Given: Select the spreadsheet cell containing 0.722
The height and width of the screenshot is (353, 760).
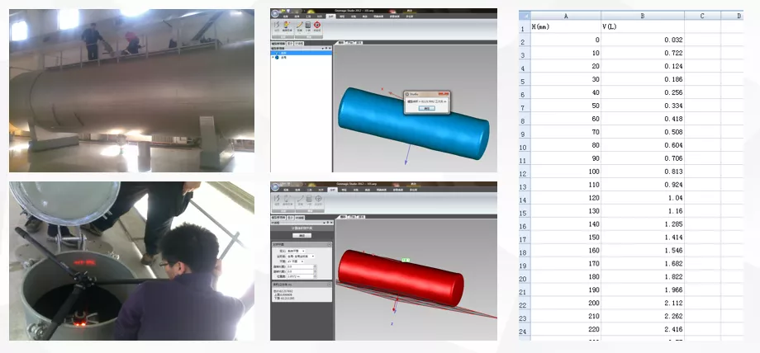Looking at the screenshot, I should tap(642, 53).
